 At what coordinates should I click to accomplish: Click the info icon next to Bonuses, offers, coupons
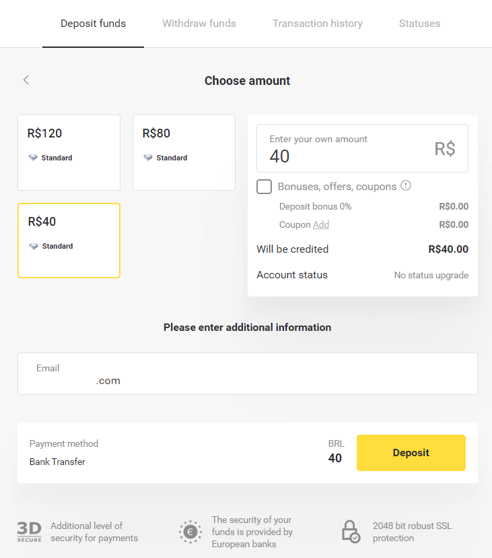point(406,186)
